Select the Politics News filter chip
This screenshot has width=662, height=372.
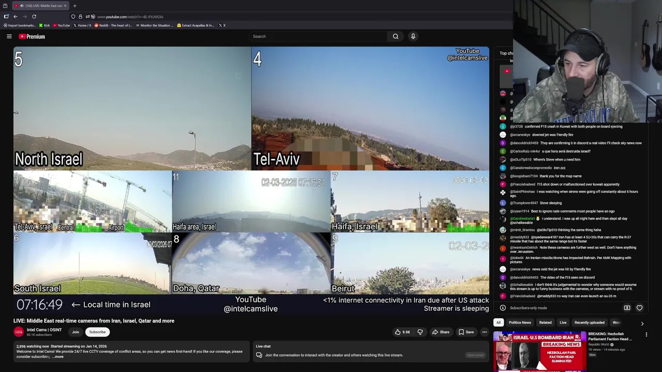coord(520,322)
